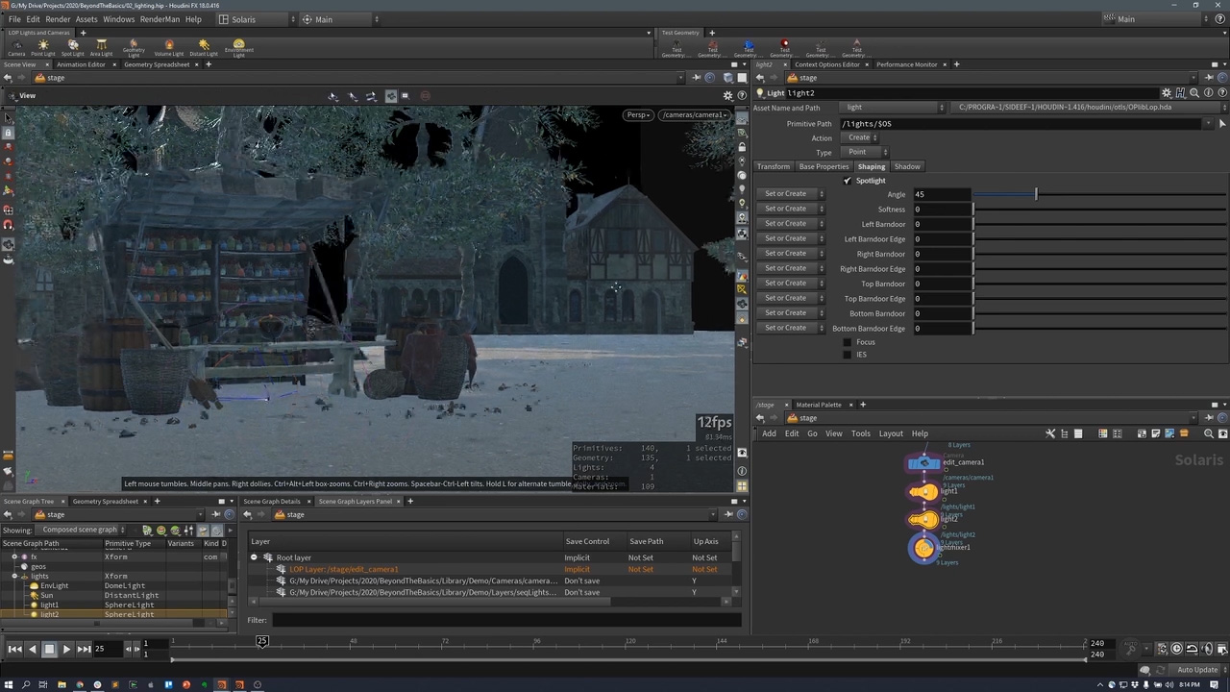The image size is (1230, 692).
Task: Go back in network editor path
Action: coord(760,418)
